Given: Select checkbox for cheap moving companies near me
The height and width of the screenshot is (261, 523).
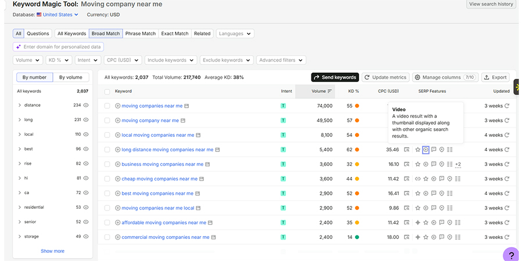Looking at the screenshot, I should click(x=107, y=179).
